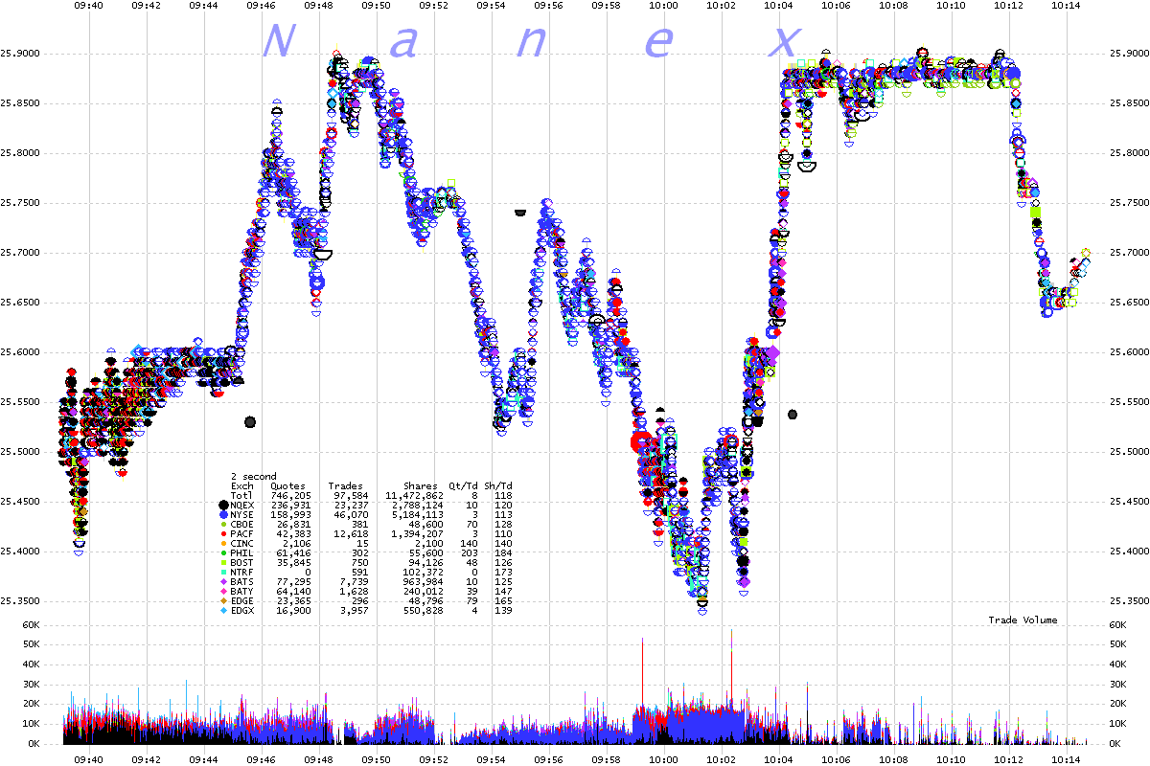Click the EDGE diamond legend marker
This screenshot has width=1150, height=766.
click(x=223, y=600)
